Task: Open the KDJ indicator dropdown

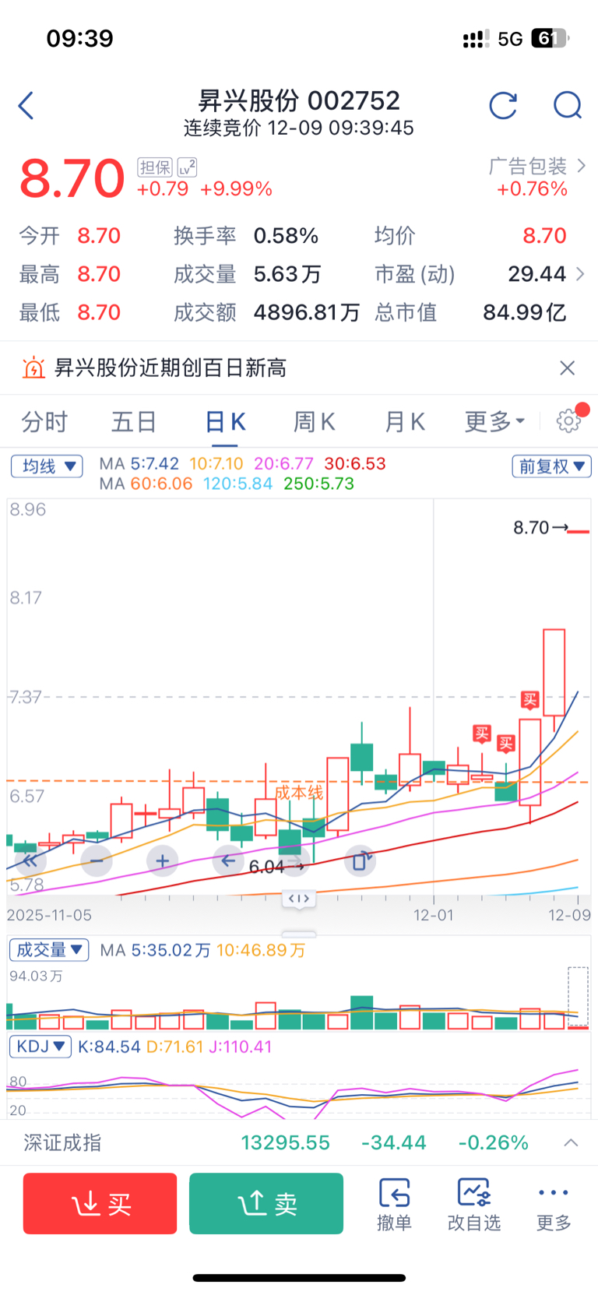Action: [x=40, y=1047]
